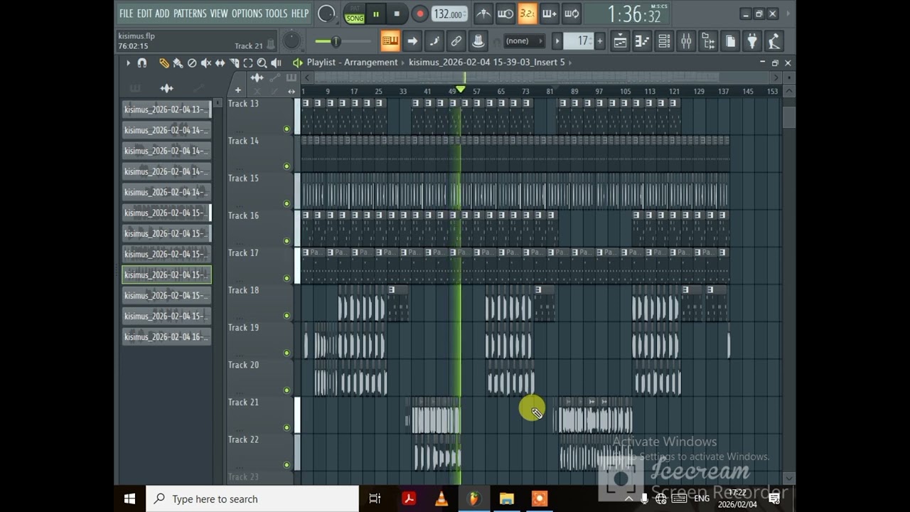Open the playlist options menu arrow

click(x=128, y=63)
